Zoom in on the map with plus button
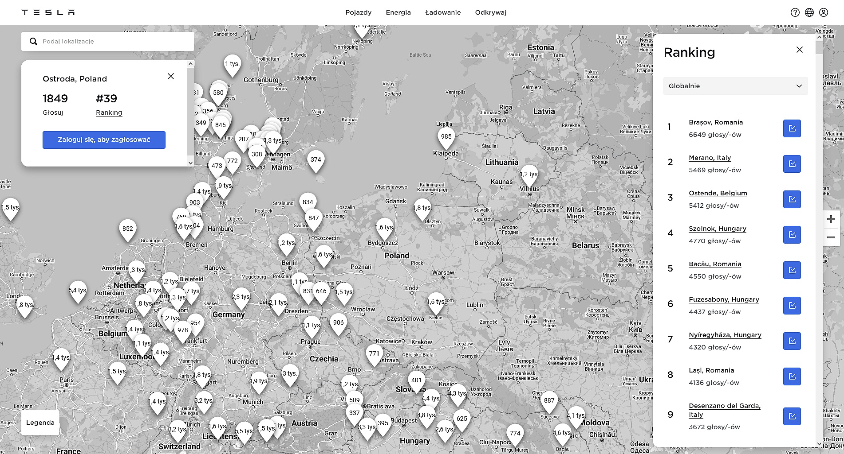This screenshot has height=454, width=844. (x=831, y=219)
